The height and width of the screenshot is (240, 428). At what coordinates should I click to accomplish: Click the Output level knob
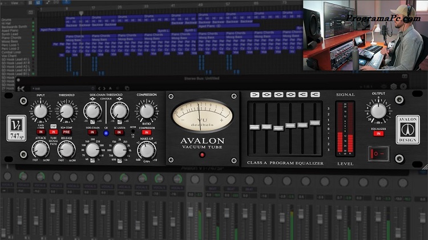click(x=378, y=111)
